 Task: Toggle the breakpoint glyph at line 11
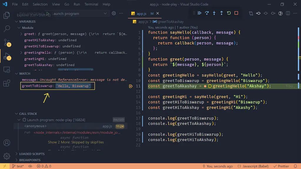131,86
